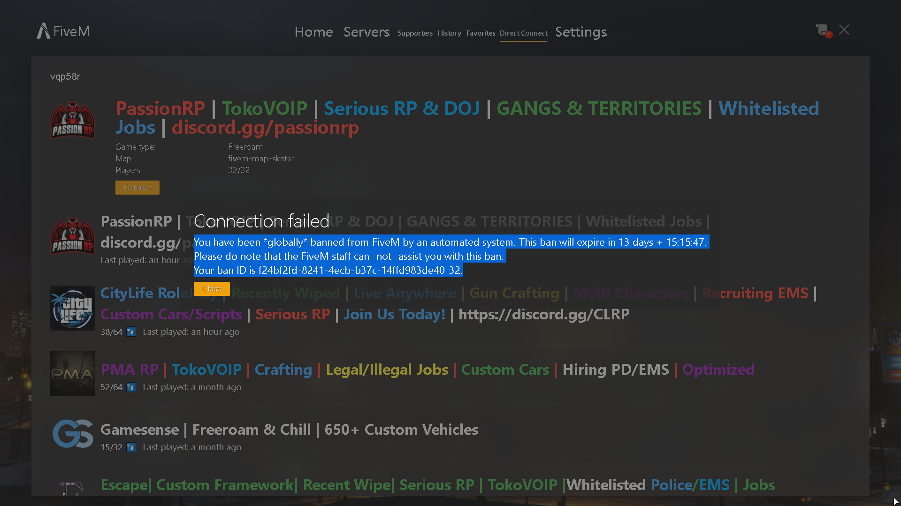Open the History tab
This screenshot has height=506, width=901.
click(x=449, y=33)
